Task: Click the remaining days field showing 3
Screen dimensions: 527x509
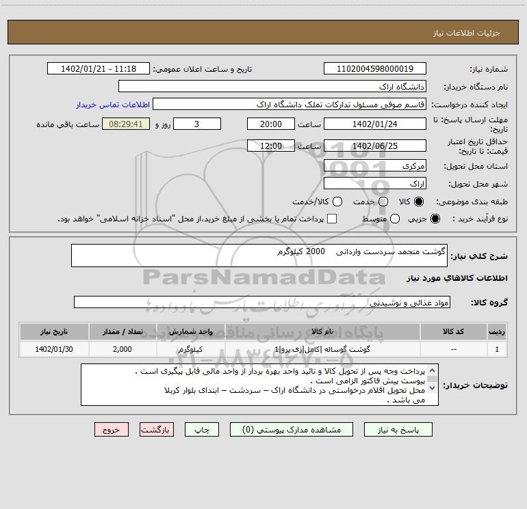Action: coord(197,124)
